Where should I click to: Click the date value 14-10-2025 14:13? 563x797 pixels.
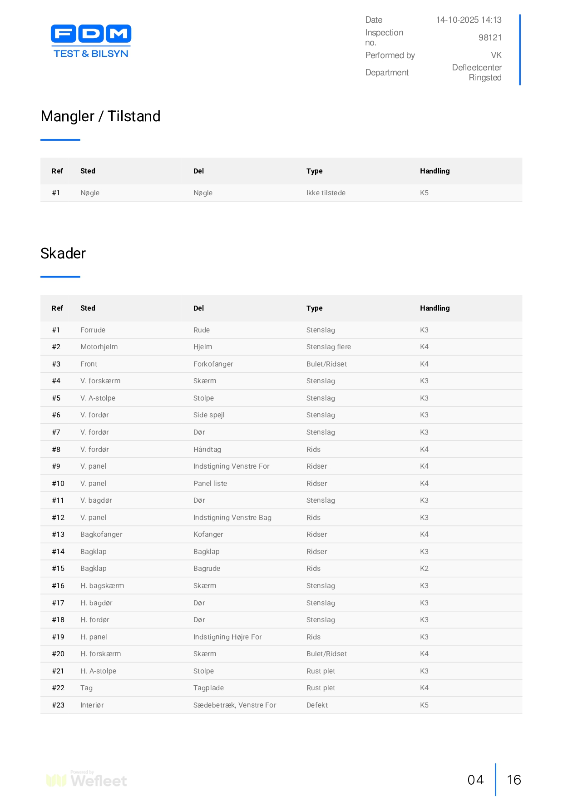468,20
